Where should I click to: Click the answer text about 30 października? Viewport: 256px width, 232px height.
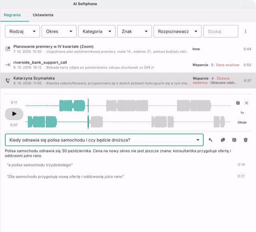118,153
